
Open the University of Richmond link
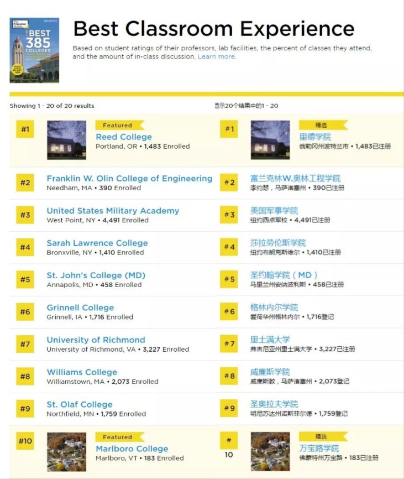coord(96,340)
